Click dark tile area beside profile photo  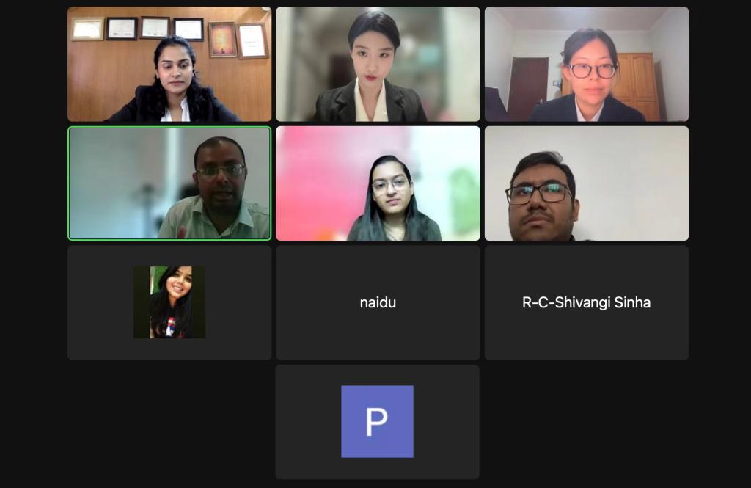pos(237,302)
